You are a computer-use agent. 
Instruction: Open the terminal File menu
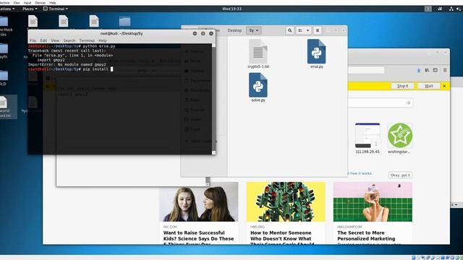coord(33,40)
